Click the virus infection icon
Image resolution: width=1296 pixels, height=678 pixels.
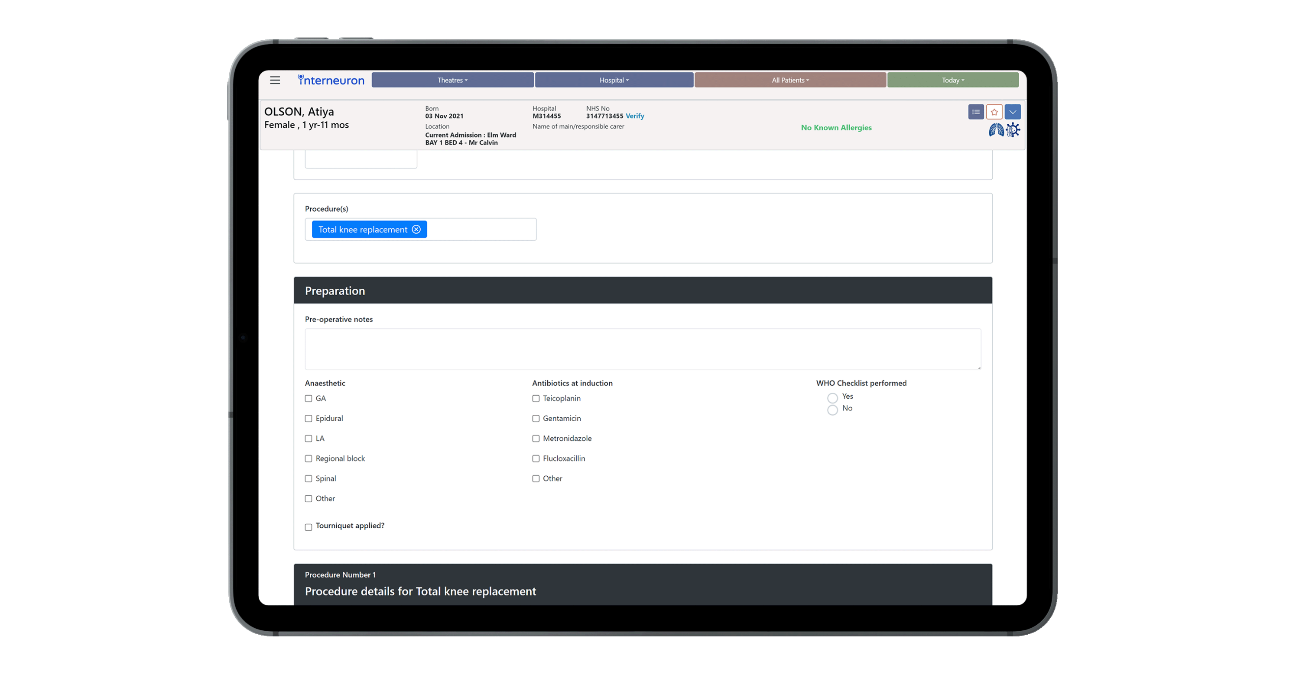pos(1013,130)
